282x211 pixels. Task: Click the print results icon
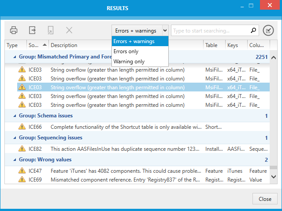click(14, 30)
